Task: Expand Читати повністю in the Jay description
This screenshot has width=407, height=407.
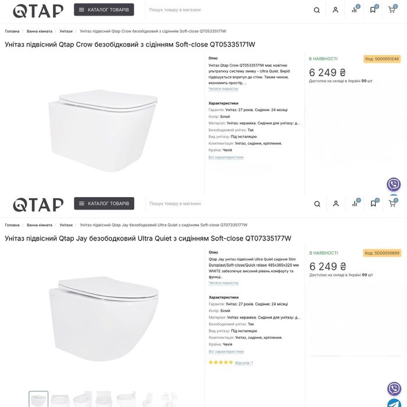Action: point(223,283)
